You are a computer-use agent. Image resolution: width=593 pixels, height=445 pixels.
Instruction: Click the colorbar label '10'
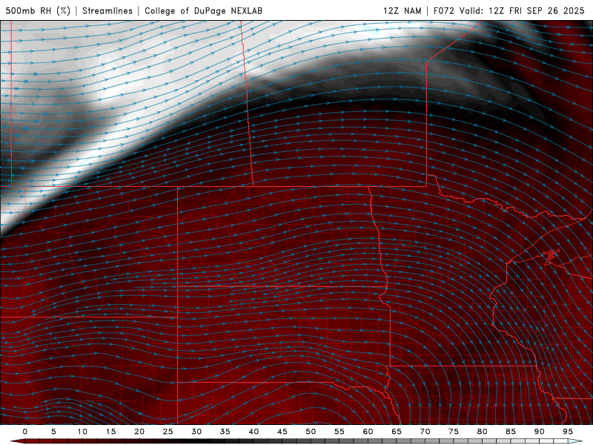pyautogui.click(x=82, y=432)
